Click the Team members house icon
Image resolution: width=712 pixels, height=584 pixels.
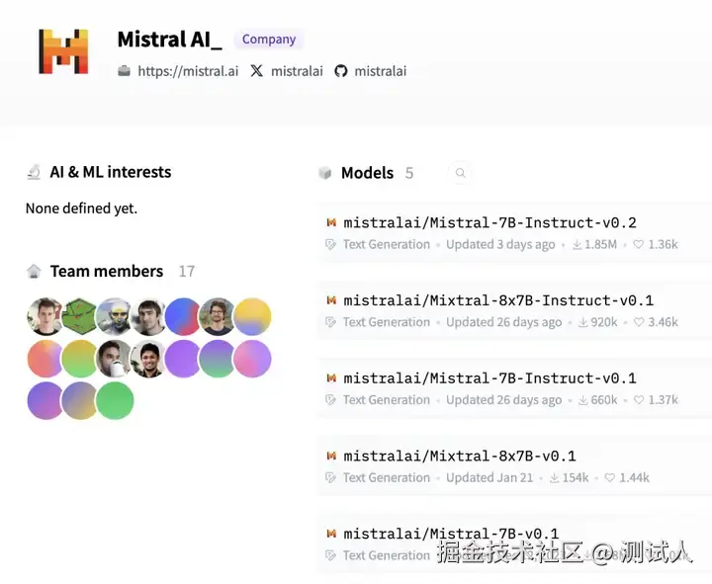pos(34,271)
